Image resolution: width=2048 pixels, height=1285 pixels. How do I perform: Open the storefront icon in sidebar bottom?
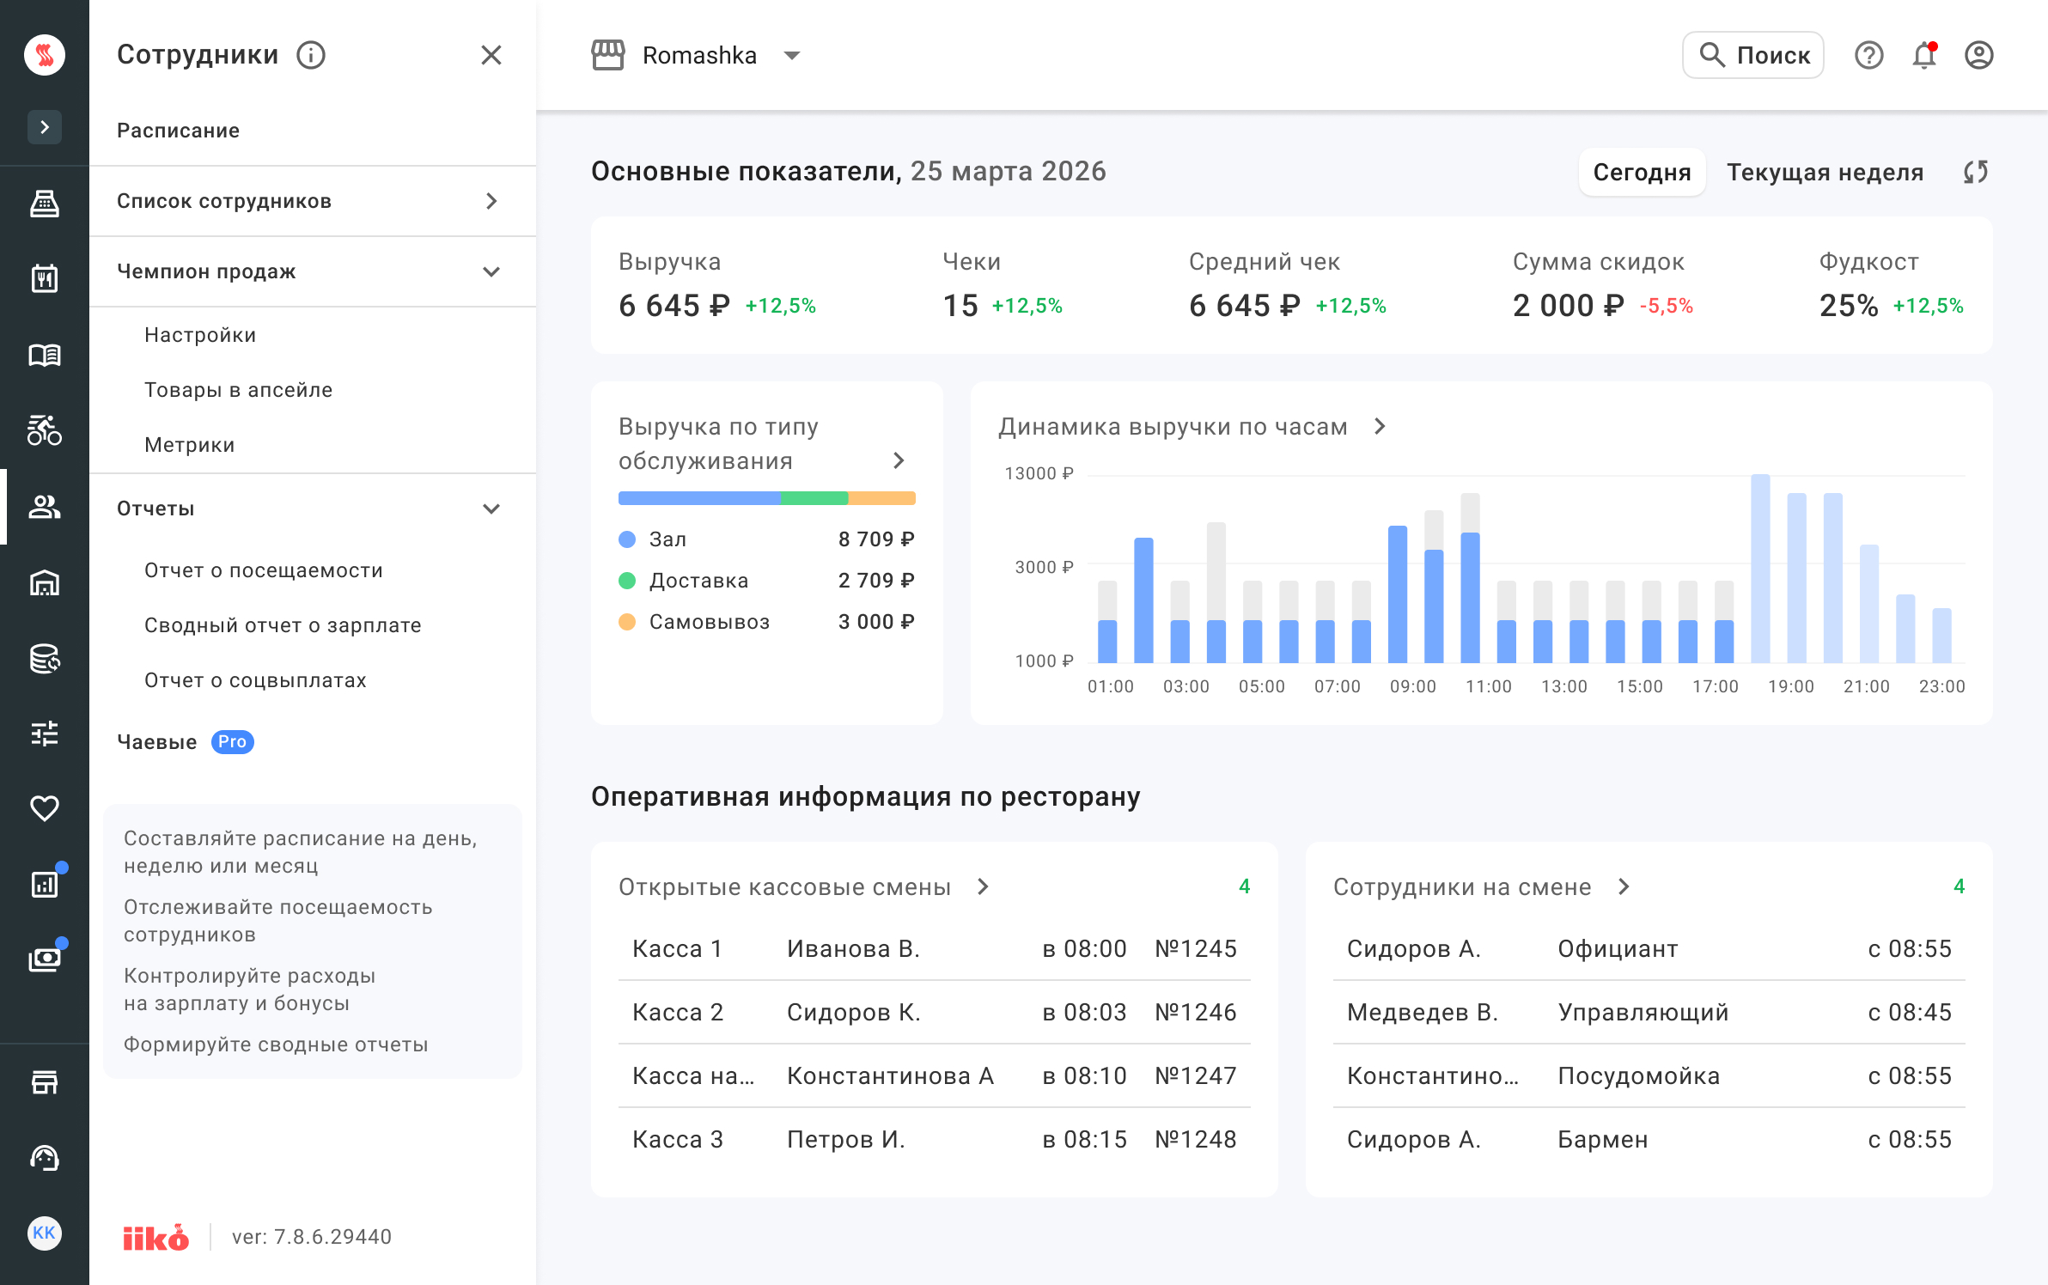pyautogui.click(x=45, y=1082)
